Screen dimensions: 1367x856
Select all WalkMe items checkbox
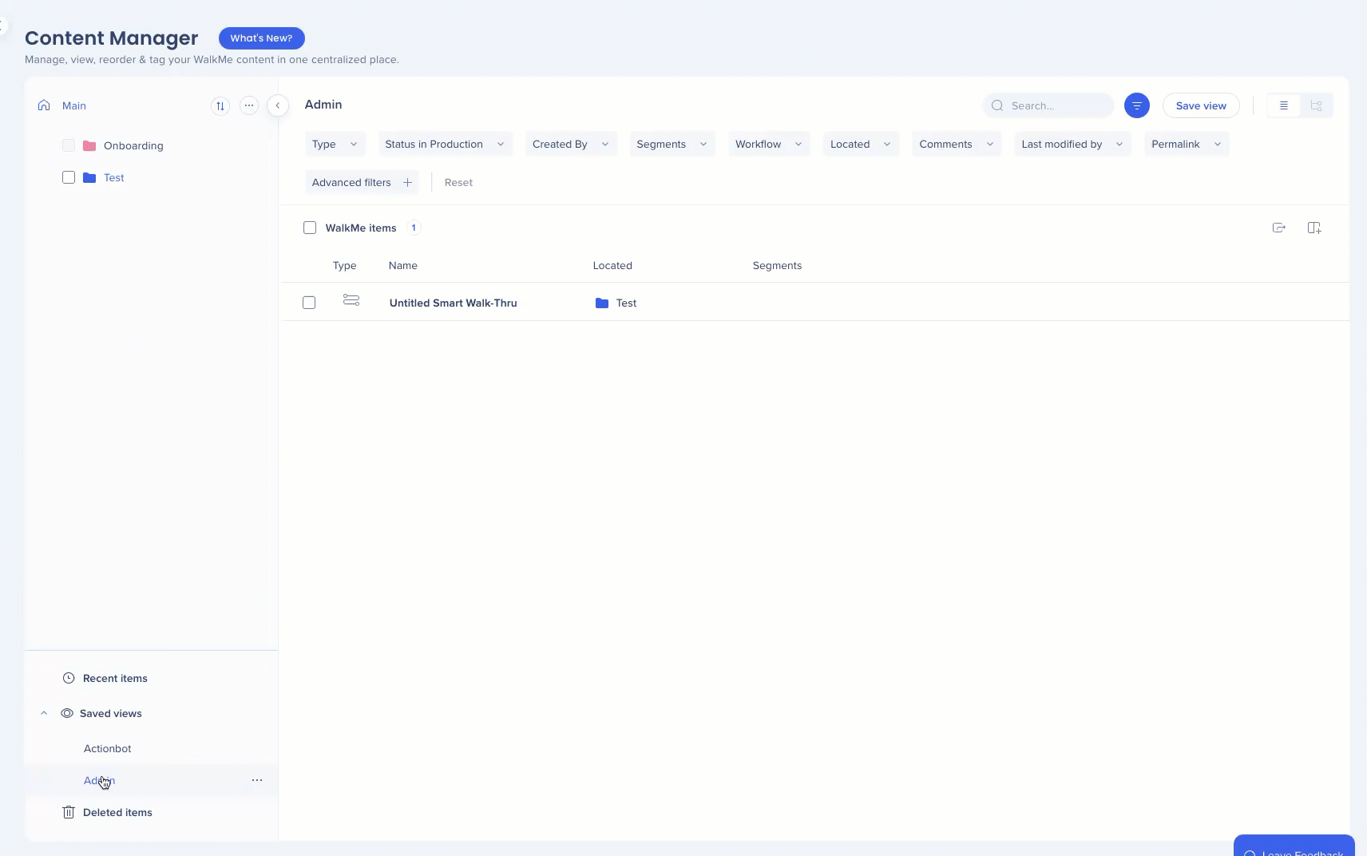coord(310,228)
